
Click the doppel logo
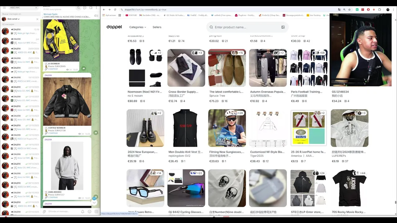pos(114,27)
